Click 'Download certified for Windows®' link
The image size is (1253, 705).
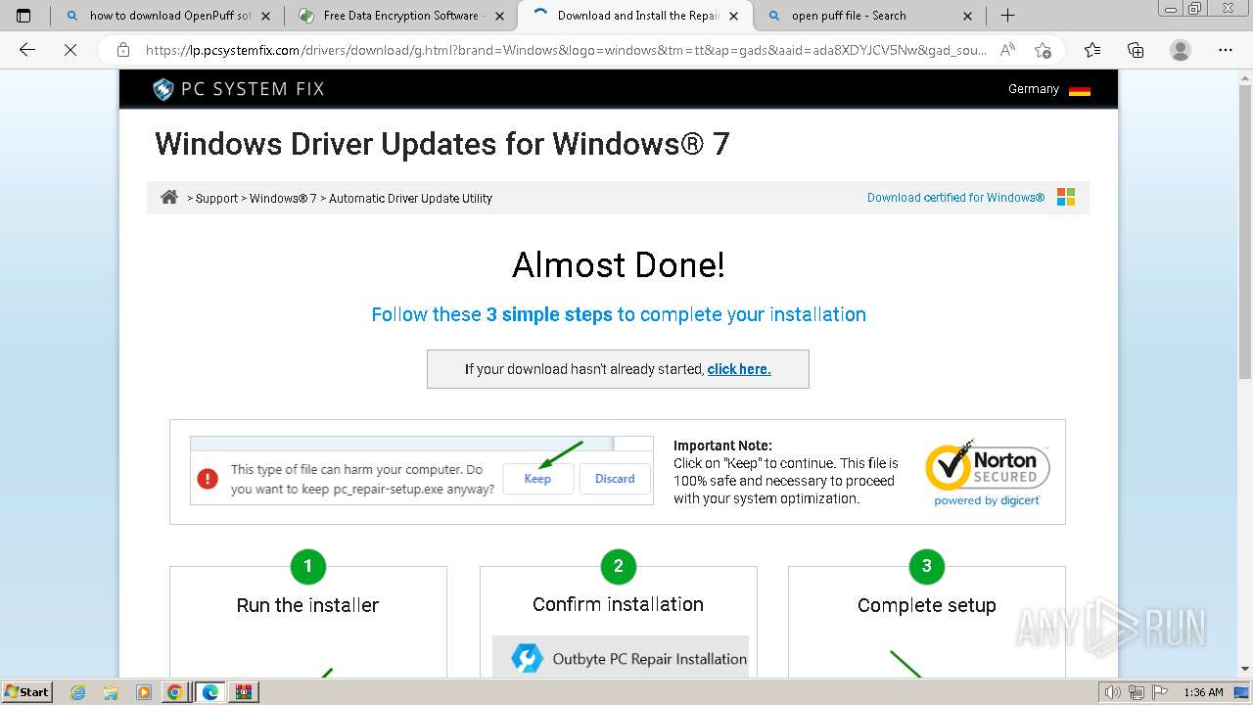point(955,198)
